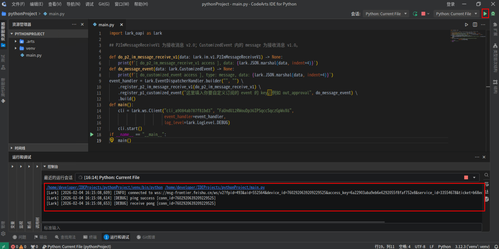
Task: Open the 窗口(W) menu
Action: 122,4
